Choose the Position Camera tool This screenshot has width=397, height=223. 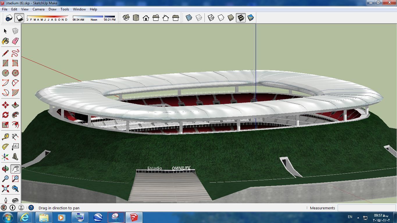tap(5, 200)
